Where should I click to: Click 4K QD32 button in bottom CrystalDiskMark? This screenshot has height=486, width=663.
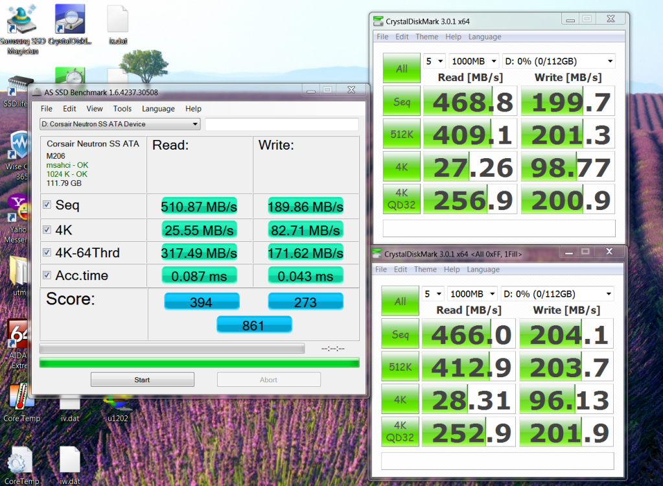(x=400, y=432)
